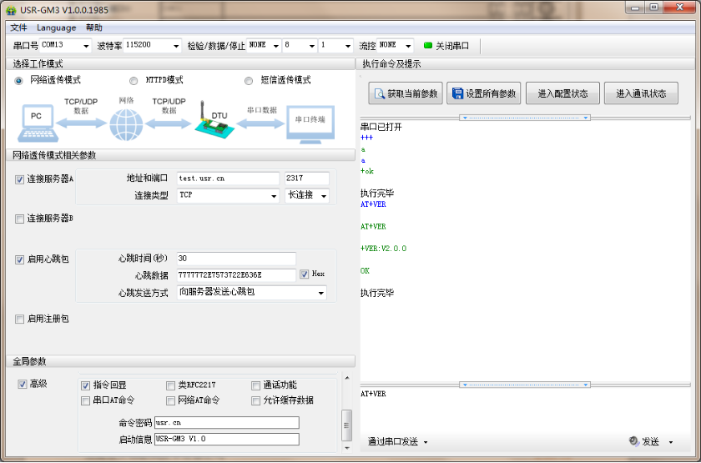Click the 地址和端口 address field with test.usr.cn
Screen dimensions: 701x463
(x=227, y=179)
